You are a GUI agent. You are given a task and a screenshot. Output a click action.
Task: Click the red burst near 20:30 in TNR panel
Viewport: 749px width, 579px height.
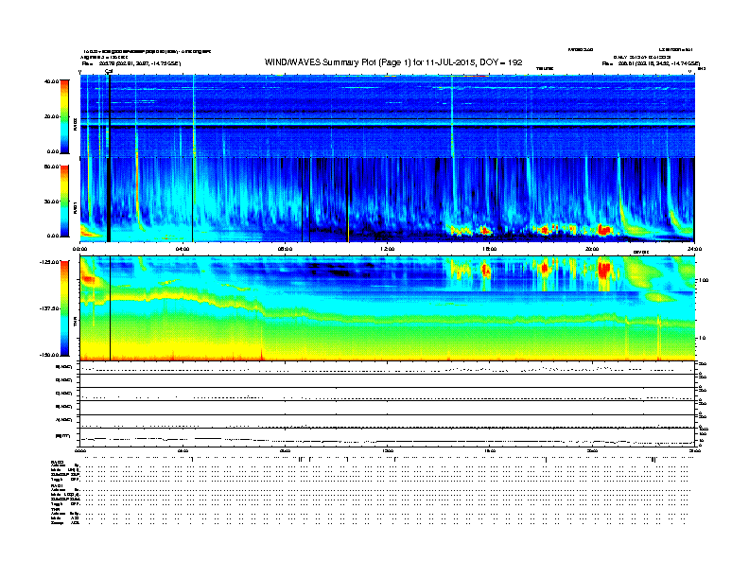(604, 270)
